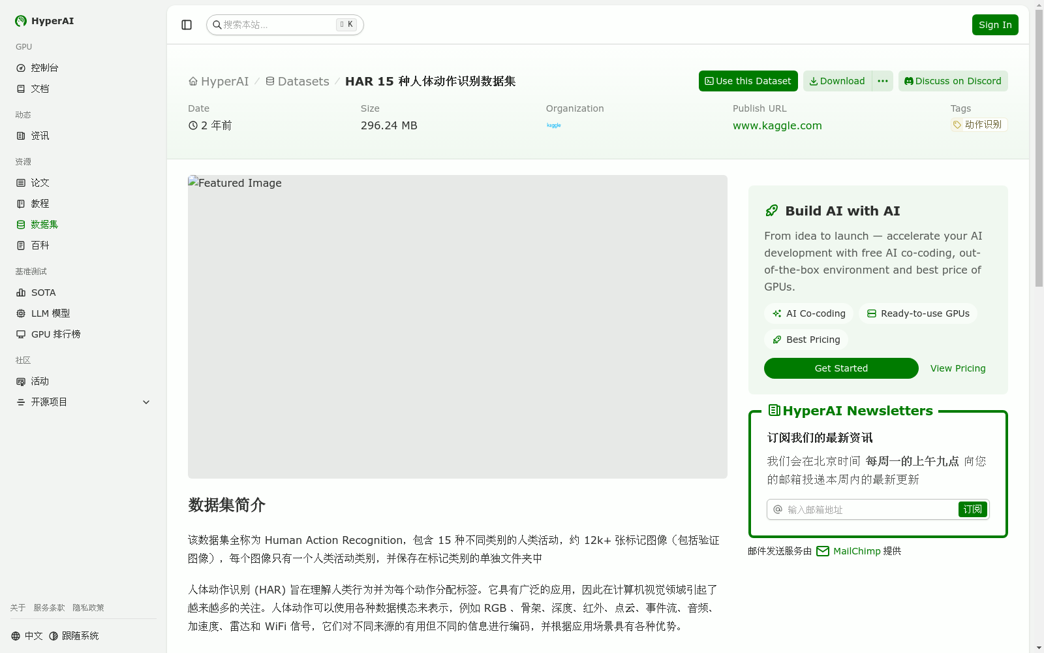Click the Kaggle organization logo
Viewport: 1044px width, 653px height.
click(554, 125)
